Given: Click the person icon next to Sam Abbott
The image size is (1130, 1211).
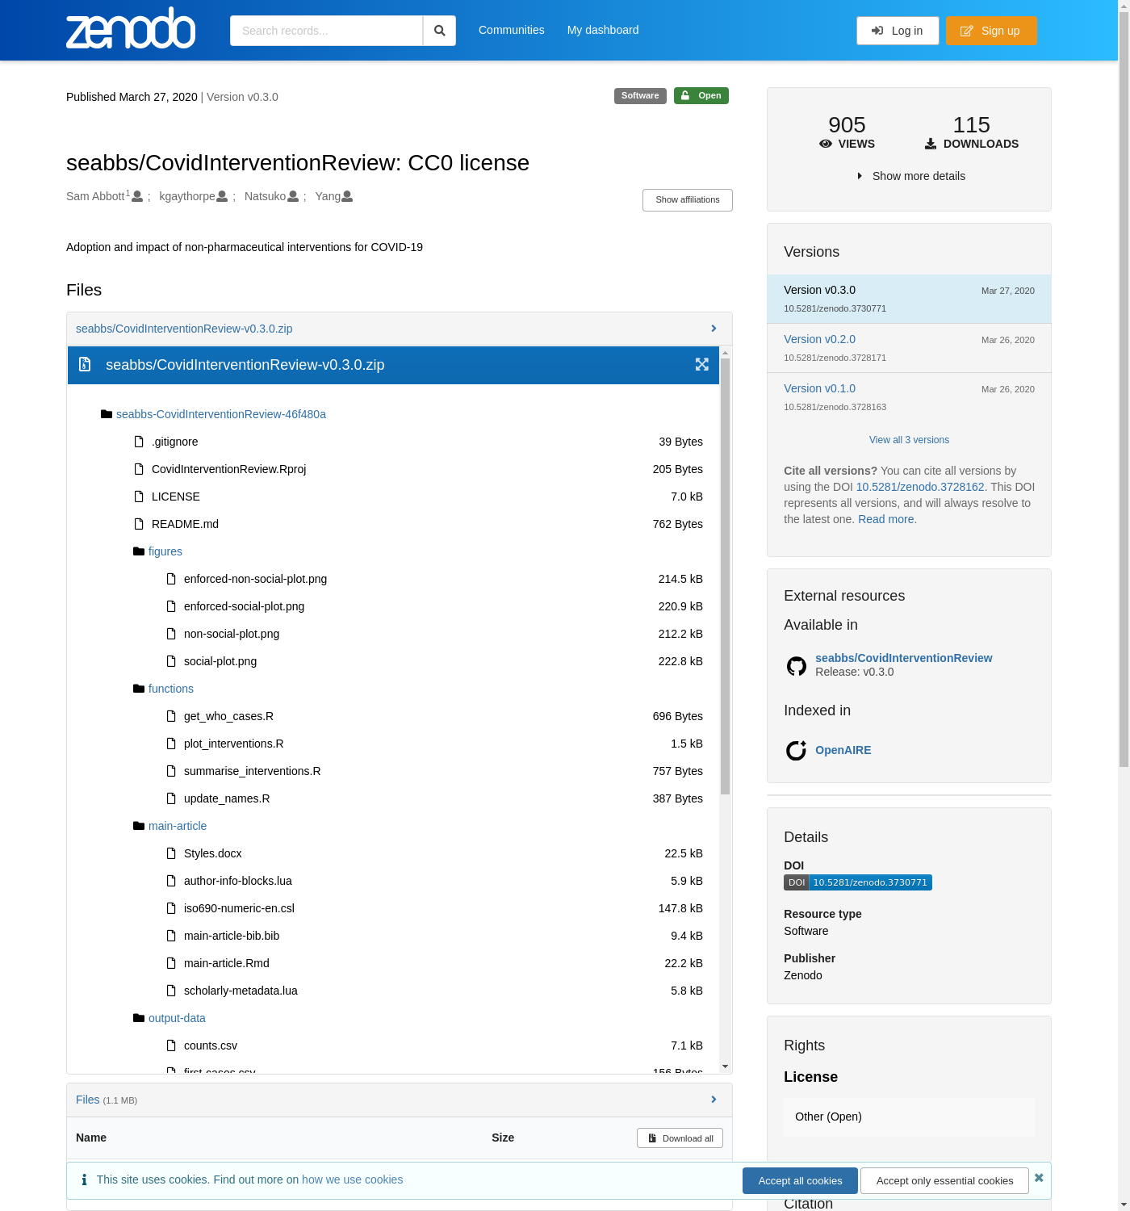Looking at the screenshot, I should pos(137,196).
